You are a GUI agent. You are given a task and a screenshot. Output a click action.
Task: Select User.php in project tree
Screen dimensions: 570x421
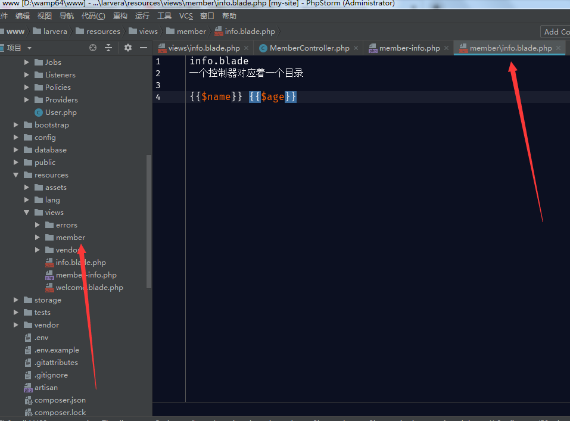point(61,113)
